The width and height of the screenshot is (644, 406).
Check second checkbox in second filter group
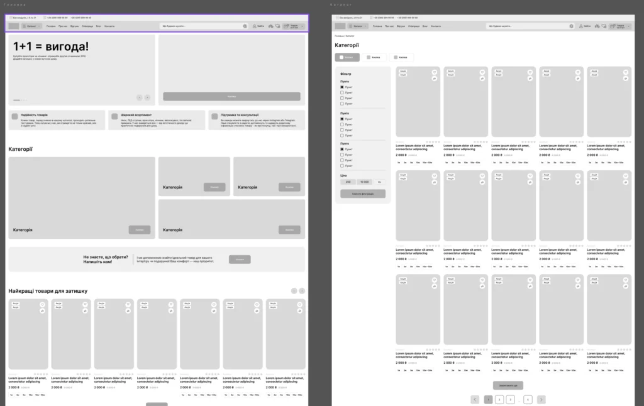(x=341, y=124)
